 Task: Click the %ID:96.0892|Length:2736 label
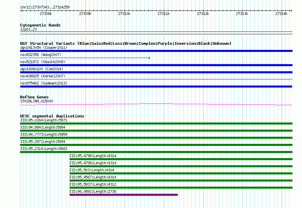93,192
